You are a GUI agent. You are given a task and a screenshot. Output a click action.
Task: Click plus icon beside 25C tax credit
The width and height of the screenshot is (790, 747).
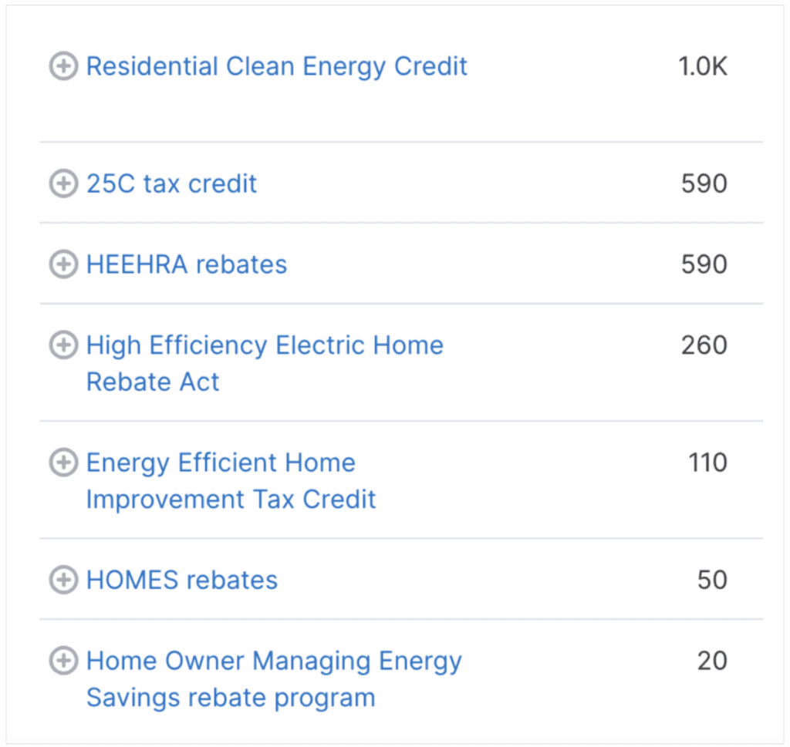63,183
